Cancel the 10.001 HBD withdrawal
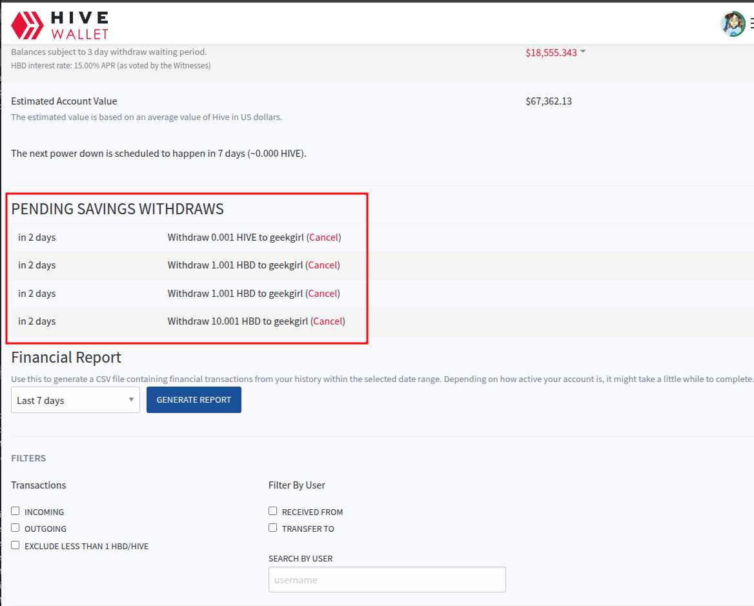Image resolution: width=754 pixels, height=606 pixels. tap(328, 321)
